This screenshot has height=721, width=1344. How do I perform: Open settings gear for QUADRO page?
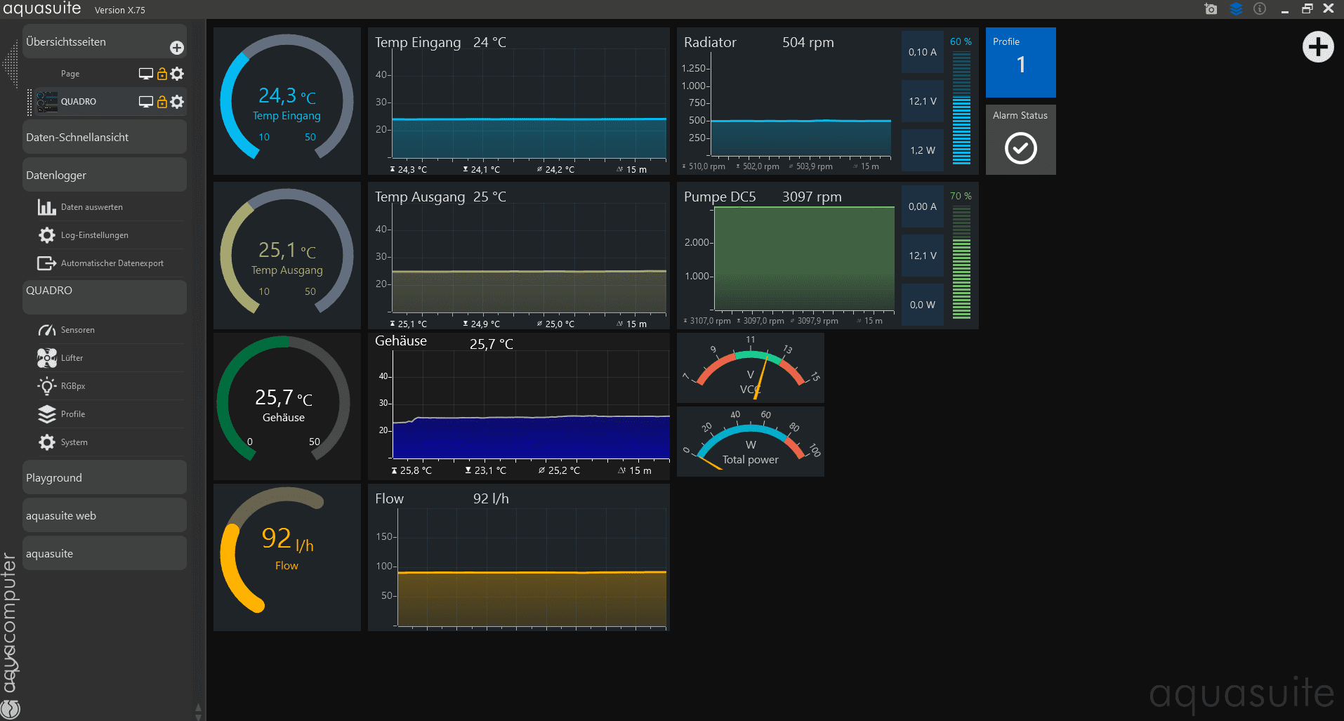(177, 102)
